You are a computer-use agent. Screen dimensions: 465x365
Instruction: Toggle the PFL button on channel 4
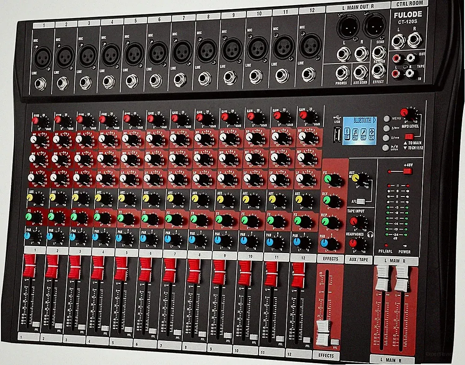pos(105,328)
